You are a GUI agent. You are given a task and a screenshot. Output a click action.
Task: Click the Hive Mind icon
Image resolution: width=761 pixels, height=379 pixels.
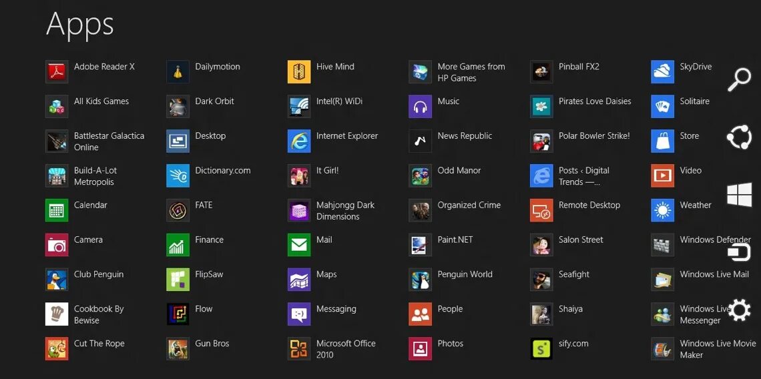(299, 72)
